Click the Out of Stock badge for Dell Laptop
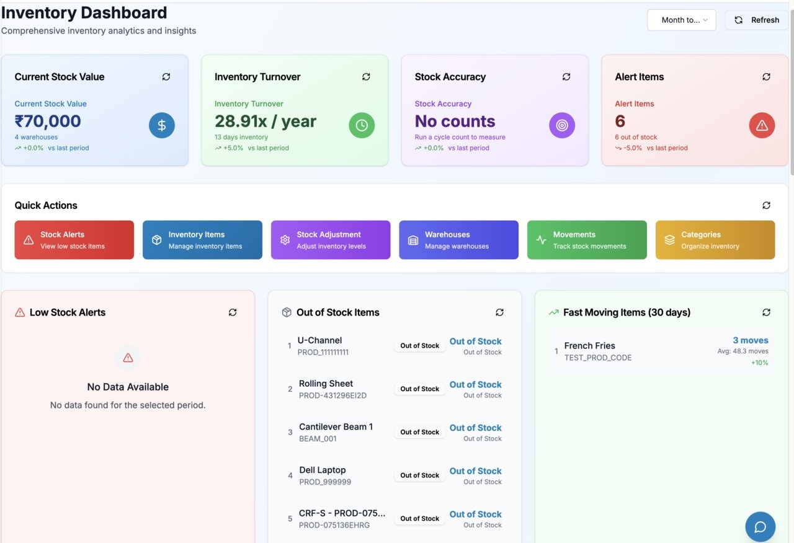 pos(419,475)
